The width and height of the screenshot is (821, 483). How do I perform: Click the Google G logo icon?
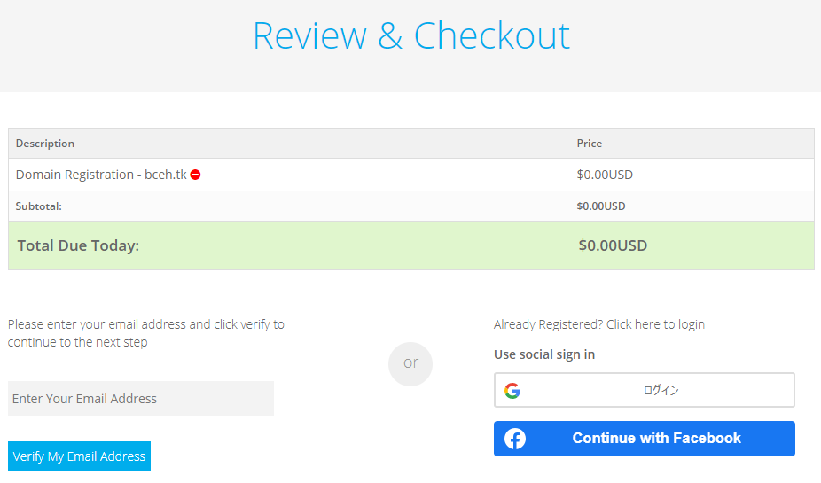[x=512, y=390]
